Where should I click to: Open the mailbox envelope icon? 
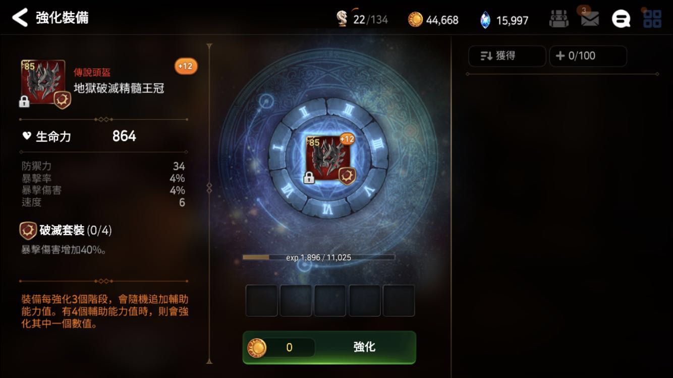pyautogui.click(x=590, y=20)
